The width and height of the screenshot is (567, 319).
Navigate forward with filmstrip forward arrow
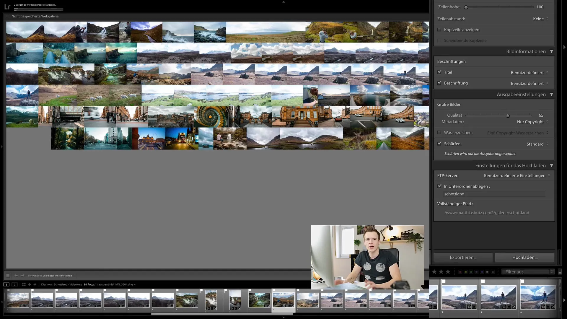[x=35, y=284]
